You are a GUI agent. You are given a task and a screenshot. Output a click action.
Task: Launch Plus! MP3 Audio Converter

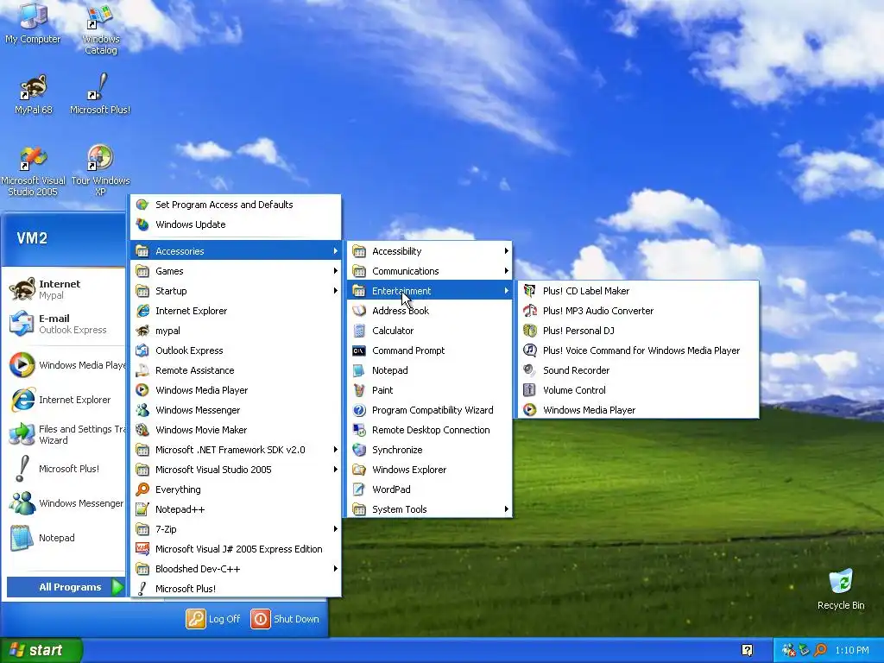(638, 311)
